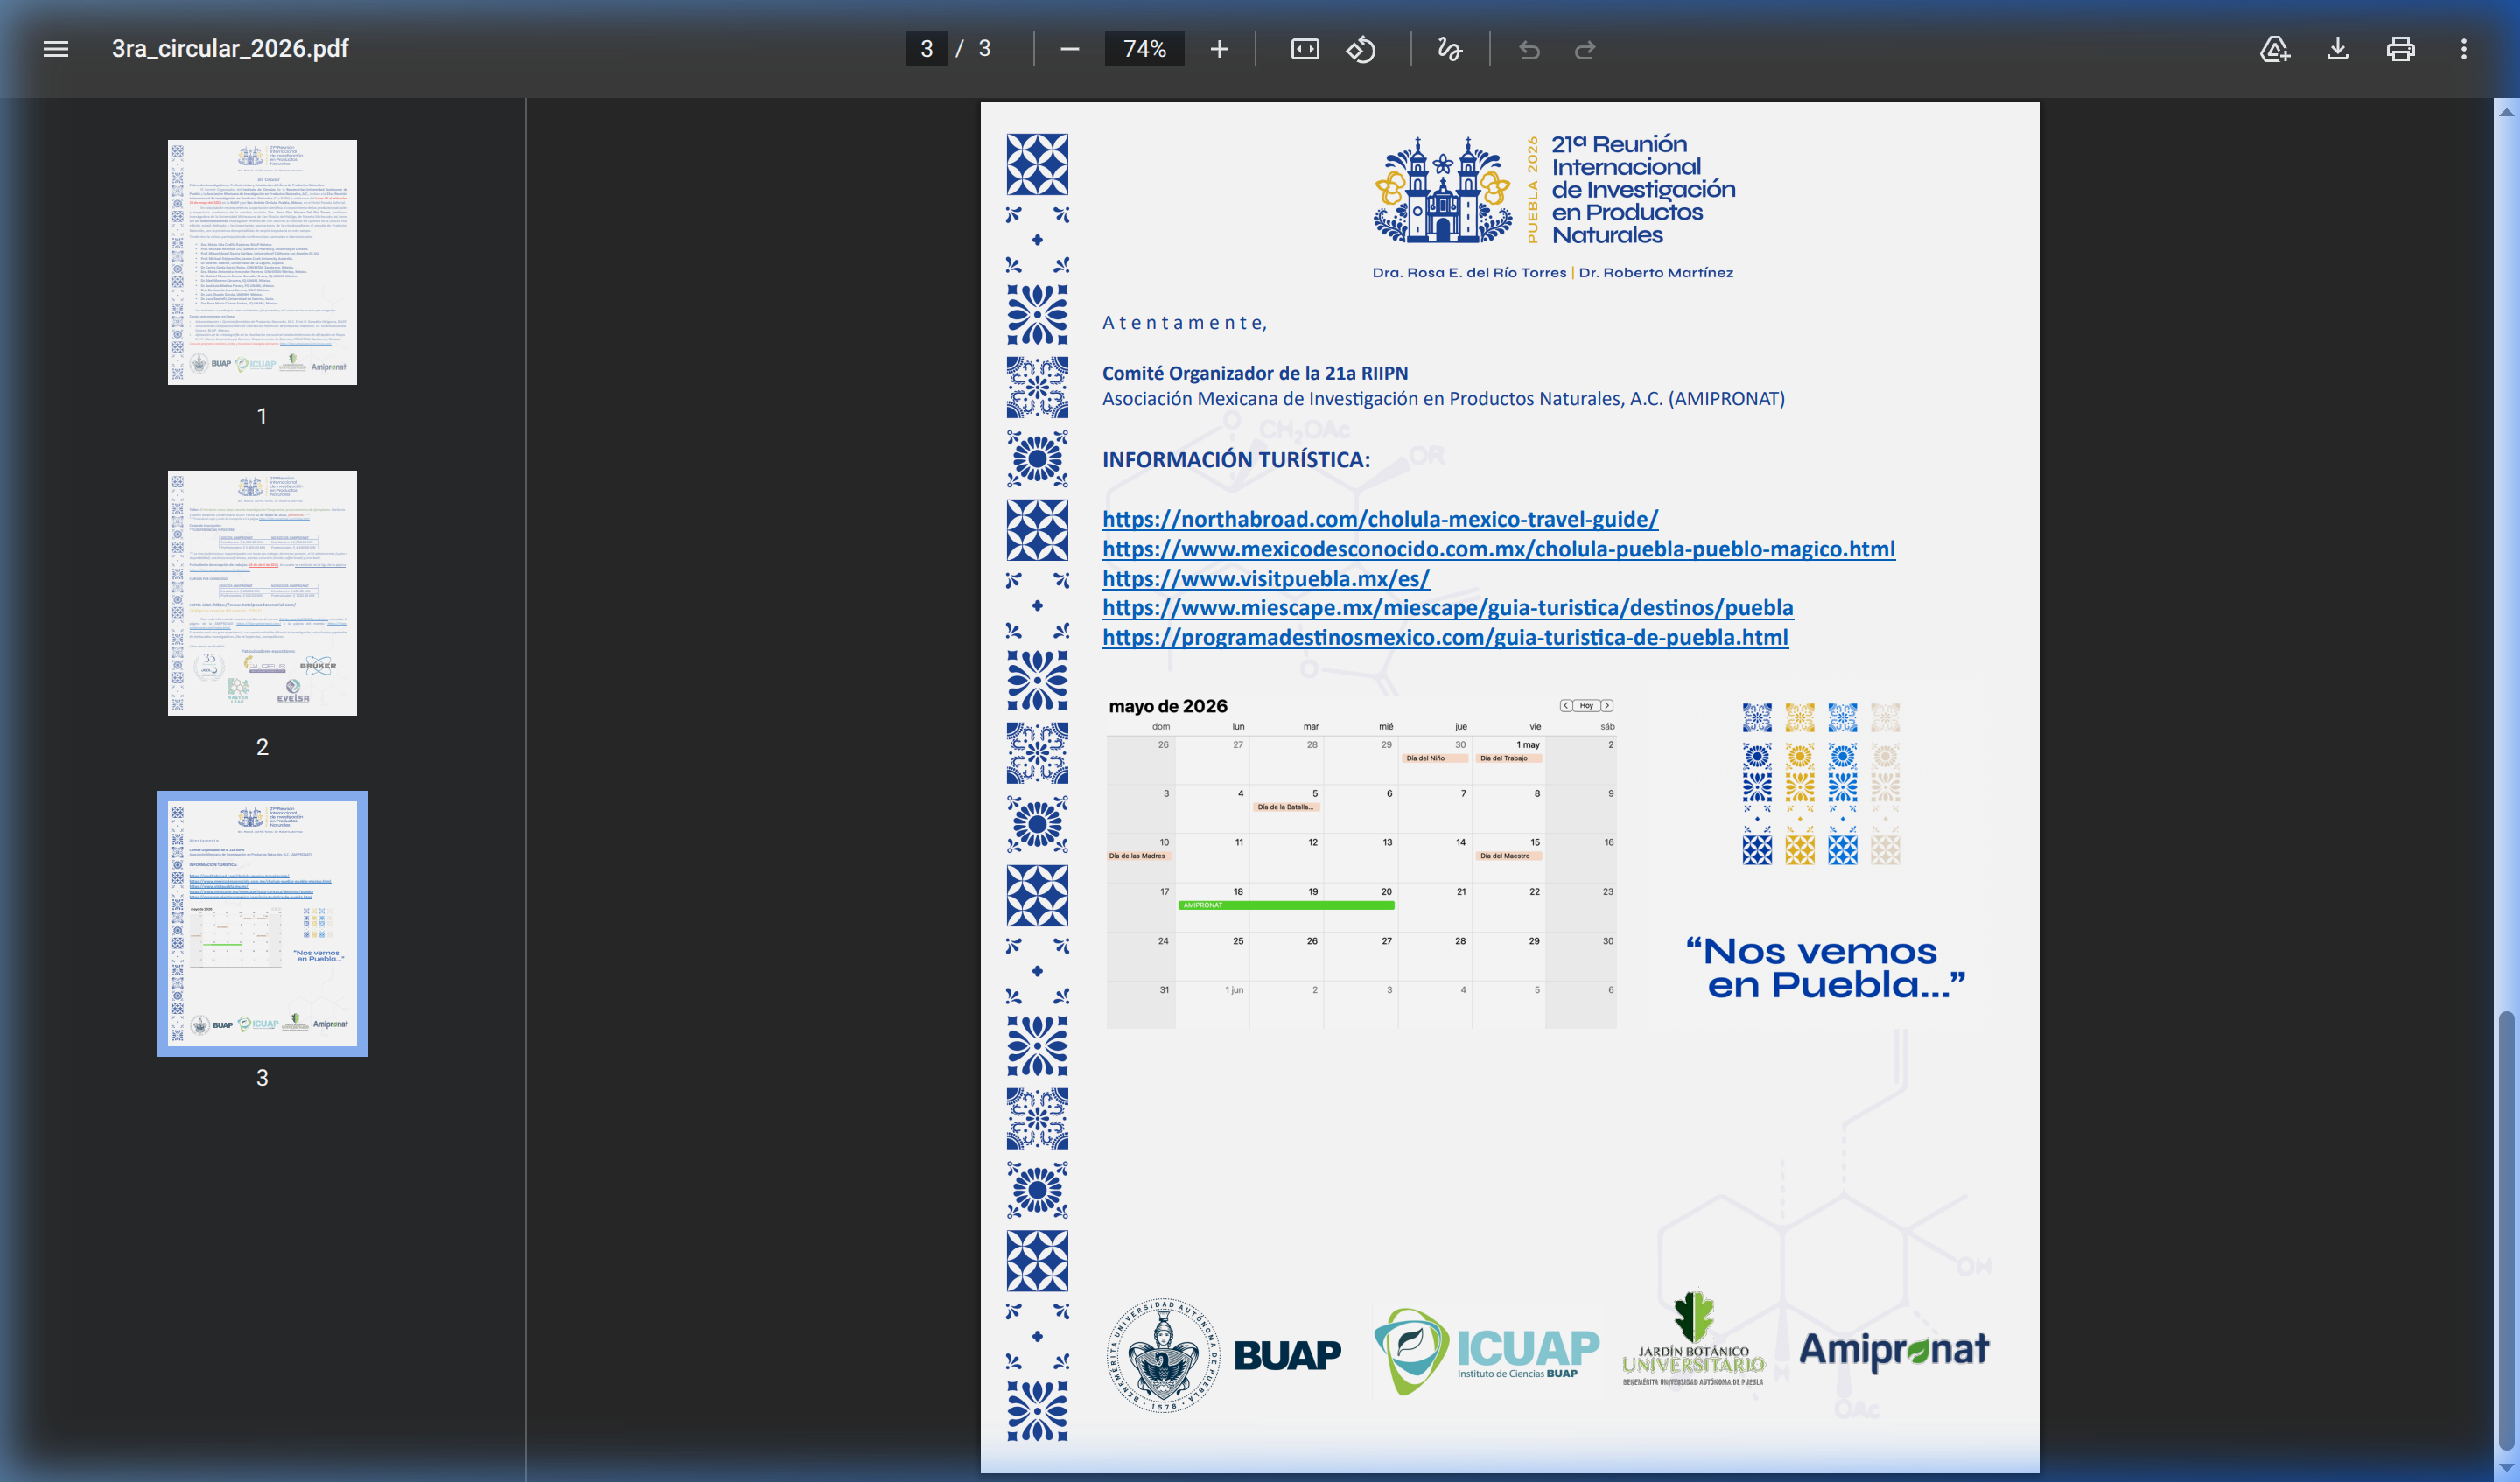Screen dimensions: 2520x1482
Task: Click the zoom in plus button
Action: (1219, 49)
